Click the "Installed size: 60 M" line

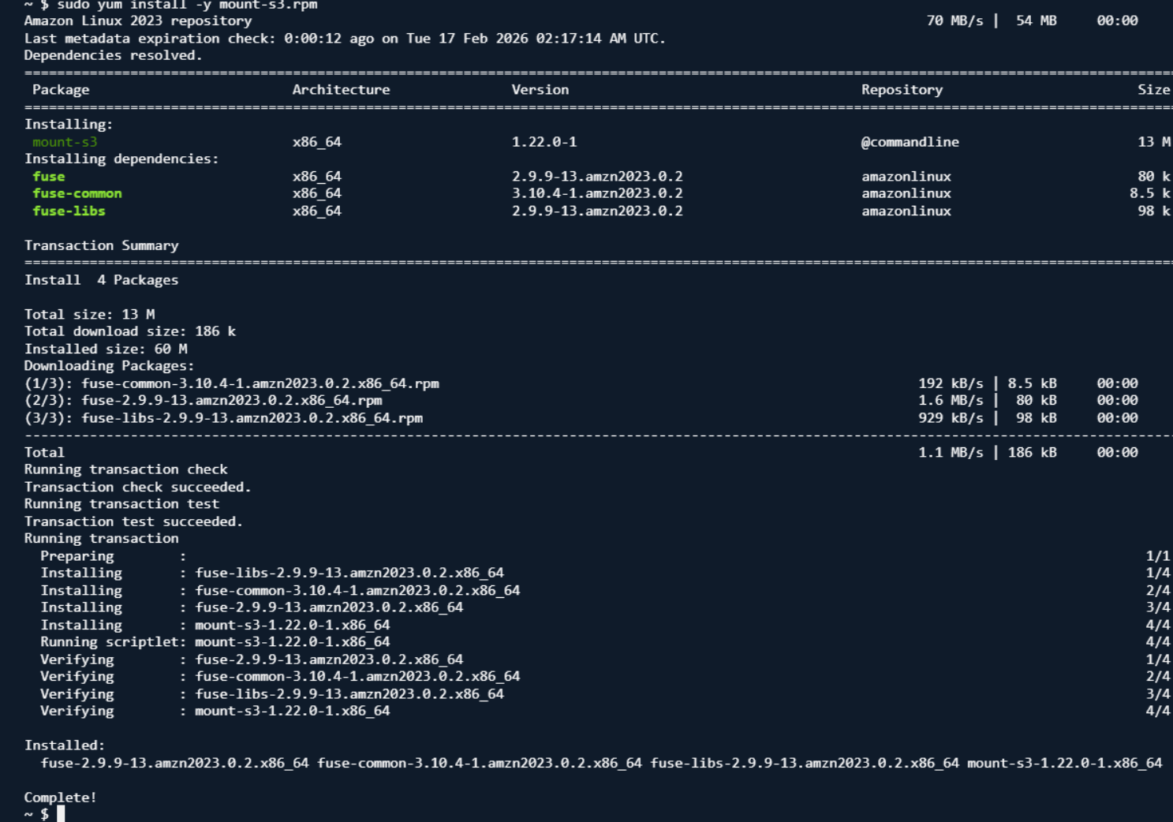click(x=106, y=349)
